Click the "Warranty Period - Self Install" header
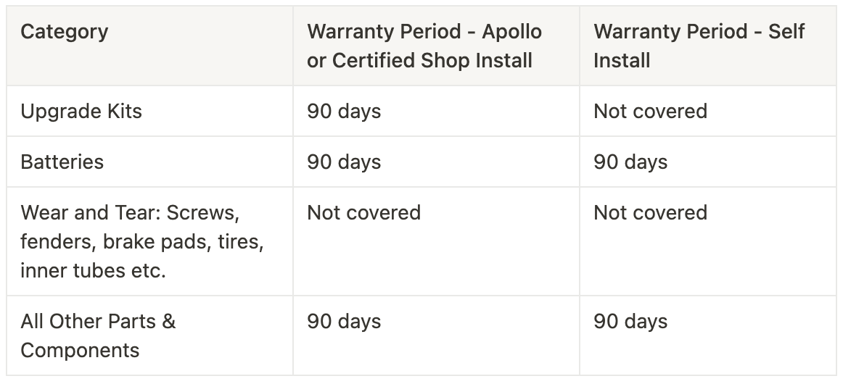The width and height of the screenshot is (843, 384). pyautogui.click(x=699, y=46)
